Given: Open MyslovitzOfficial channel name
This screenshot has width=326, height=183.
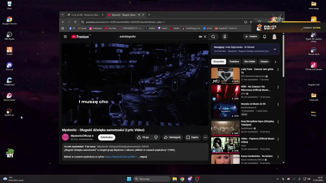Looking at the screenshot, I should [x=81, y=136].
